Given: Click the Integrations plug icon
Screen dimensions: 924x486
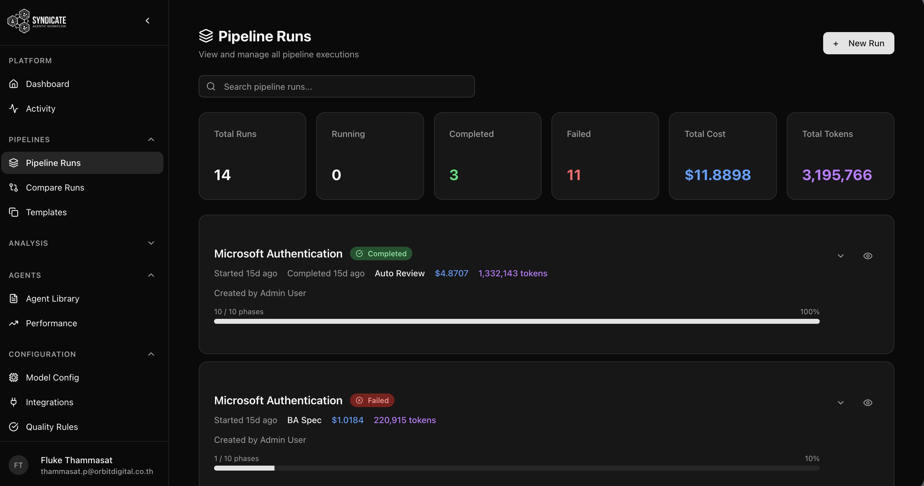Looking at the screenshot, I should point(14,402).
